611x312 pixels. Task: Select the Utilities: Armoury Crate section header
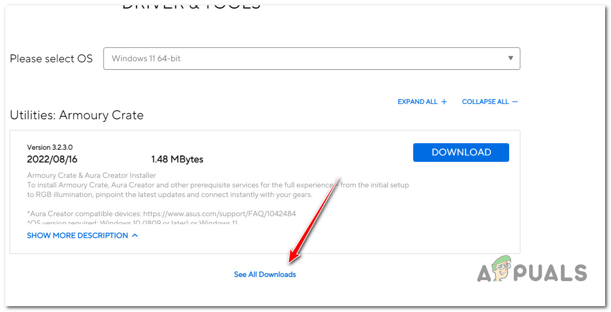pyautogui.click(x=77, y=115)
